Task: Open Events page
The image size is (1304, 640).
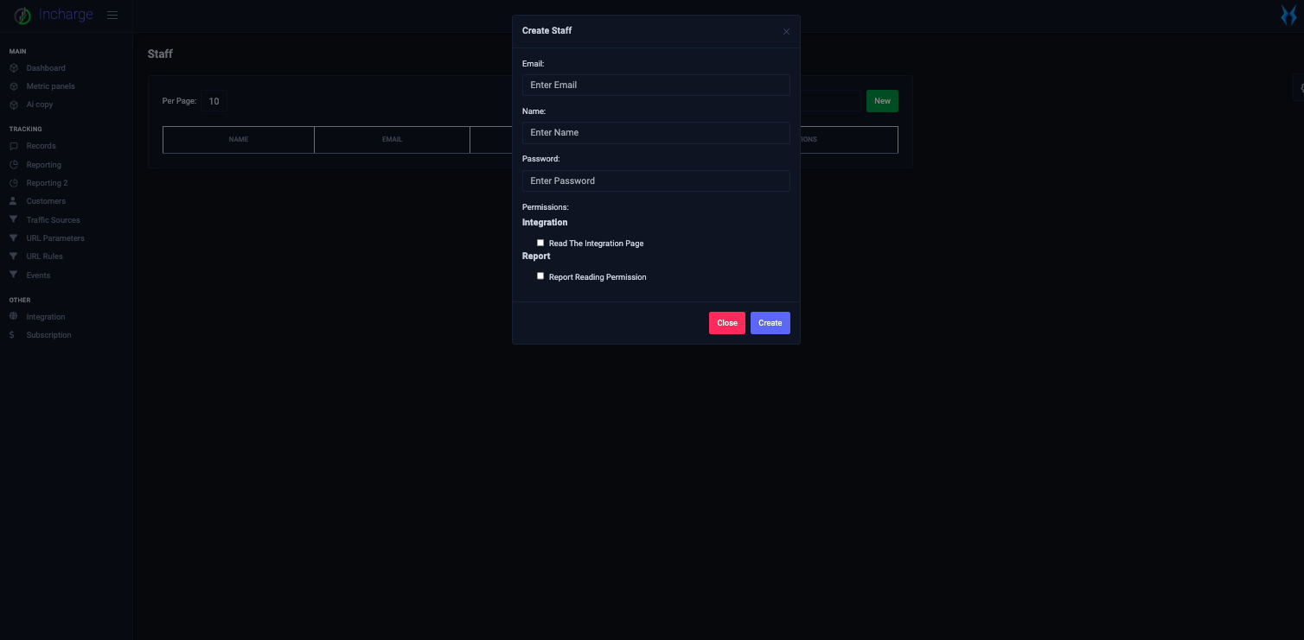Action: click(39, 276)
